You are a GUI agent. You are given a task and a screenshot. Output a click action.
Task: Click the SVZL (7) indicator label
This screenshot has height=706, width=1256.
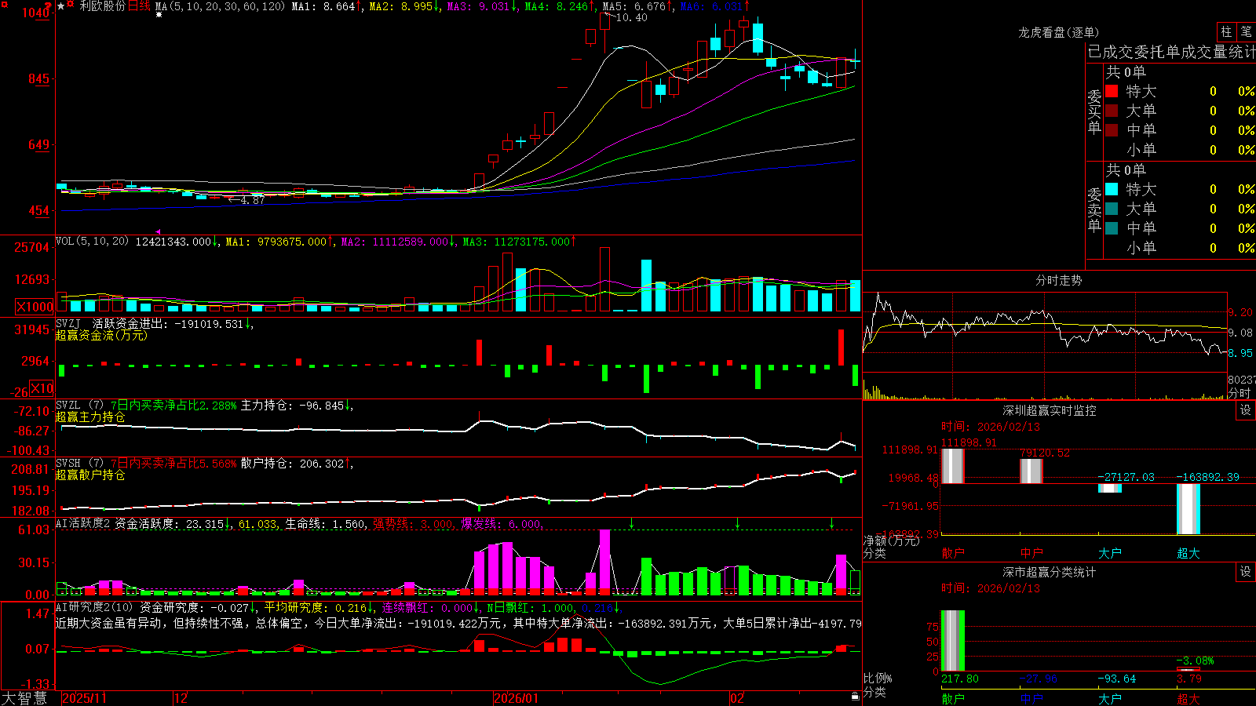[x=79, y=406]
